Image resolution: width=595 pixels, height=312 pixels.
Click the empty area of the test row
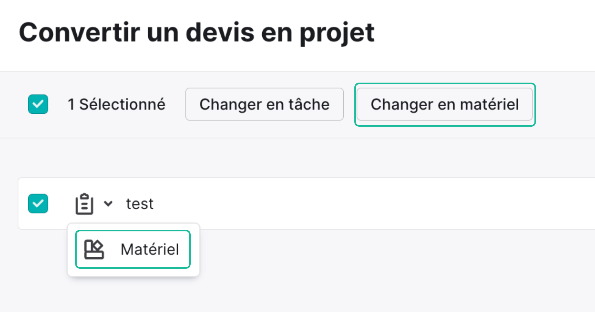(374, 203)
